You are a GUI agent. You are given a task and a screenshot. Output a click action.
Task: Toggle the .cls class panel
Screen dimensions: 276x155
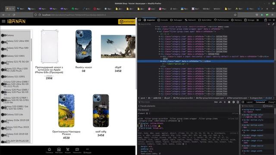click(x=220, y=102)
